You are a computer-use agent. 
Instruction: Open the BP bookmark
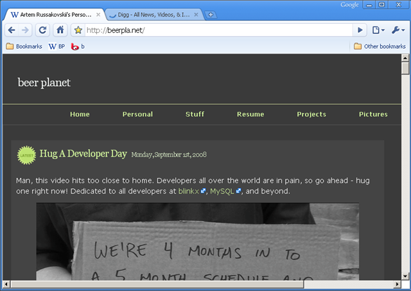pos(57,46)
